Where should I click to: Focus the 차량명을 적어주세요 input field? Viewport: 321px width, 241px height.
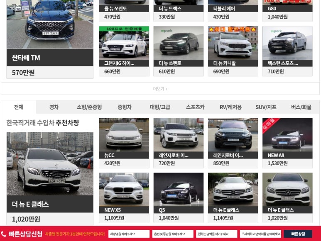(129, 234)
